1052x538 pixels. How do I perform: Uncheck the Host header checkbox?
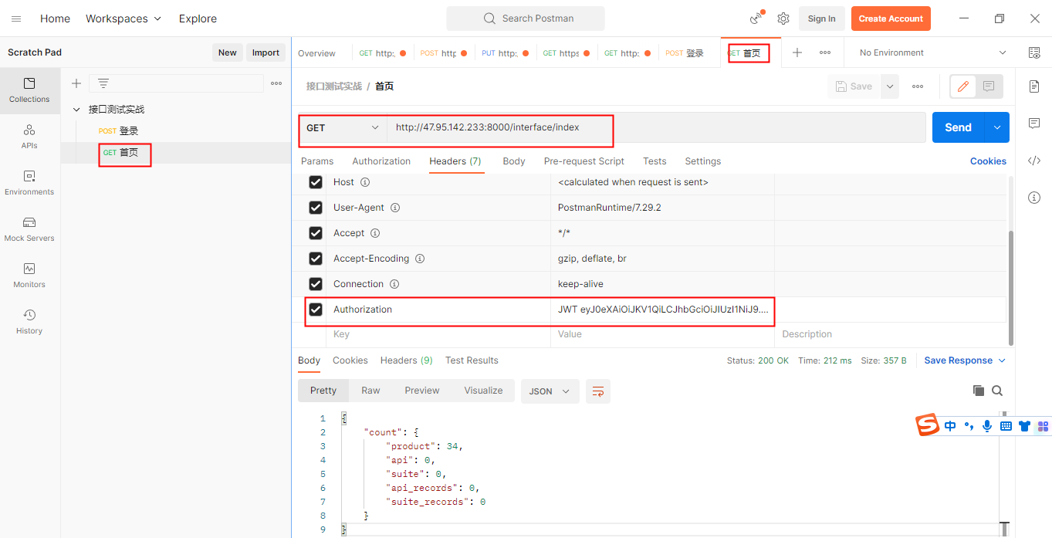tap(316, 182)
